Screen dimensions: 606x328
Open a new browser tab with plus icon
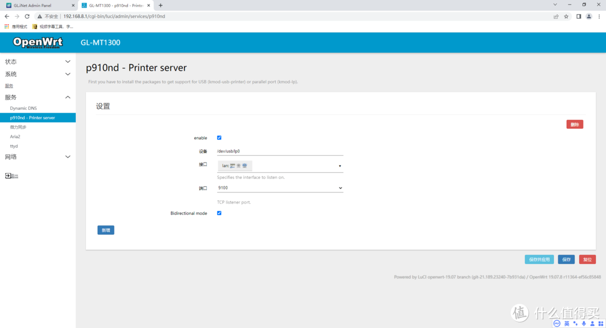coord(160,5)
